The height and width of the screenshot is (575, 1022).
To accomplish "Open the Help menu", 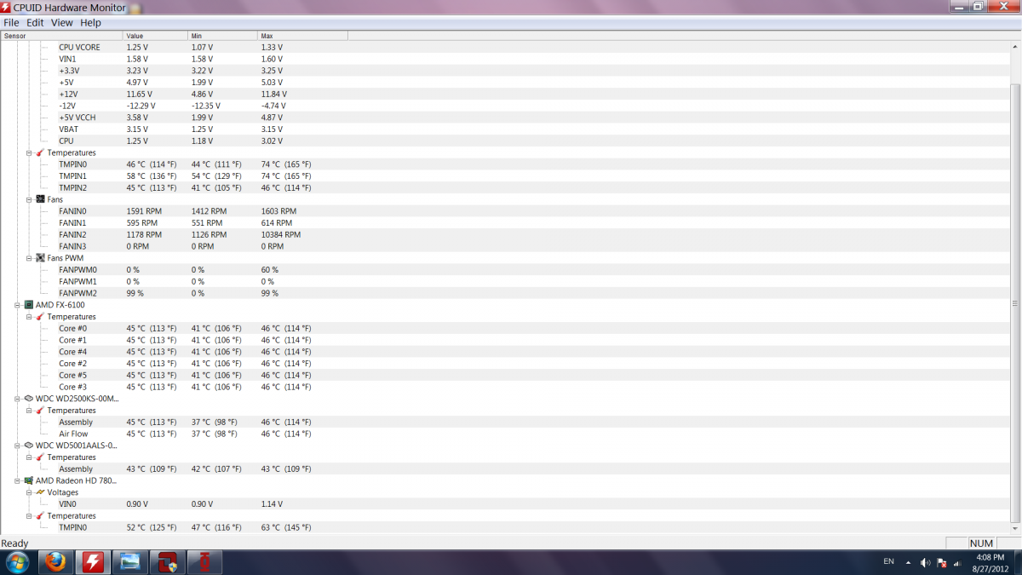I will tap(90, 23).
